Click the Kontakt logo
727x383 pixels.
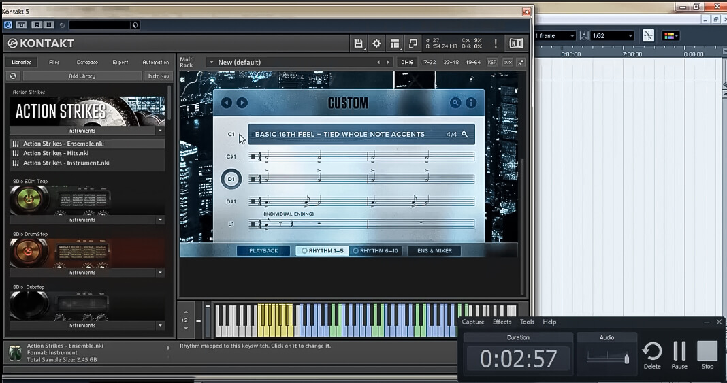point(42,43)
